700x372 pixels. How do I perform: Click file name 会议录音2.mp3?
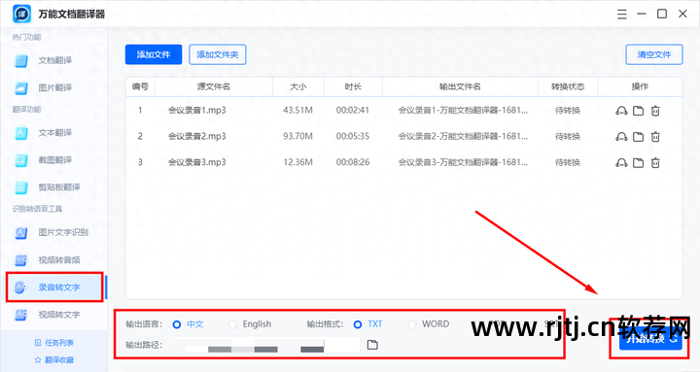point(196,136)
